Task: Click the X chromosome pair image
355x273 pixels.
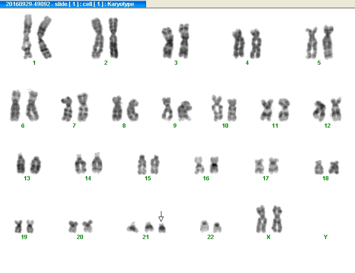Action: click(269, 219)
